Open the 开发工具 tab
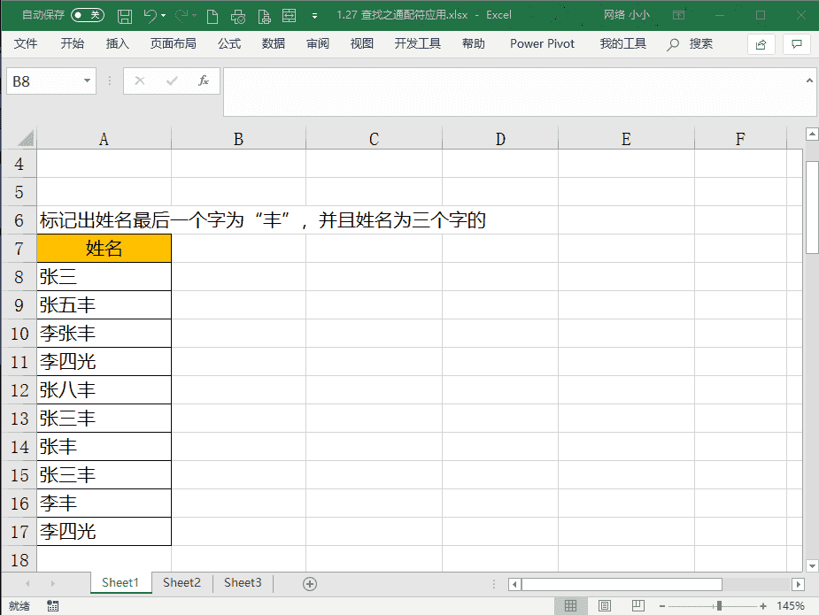This screenshot has width=819, height=615. 417,44
